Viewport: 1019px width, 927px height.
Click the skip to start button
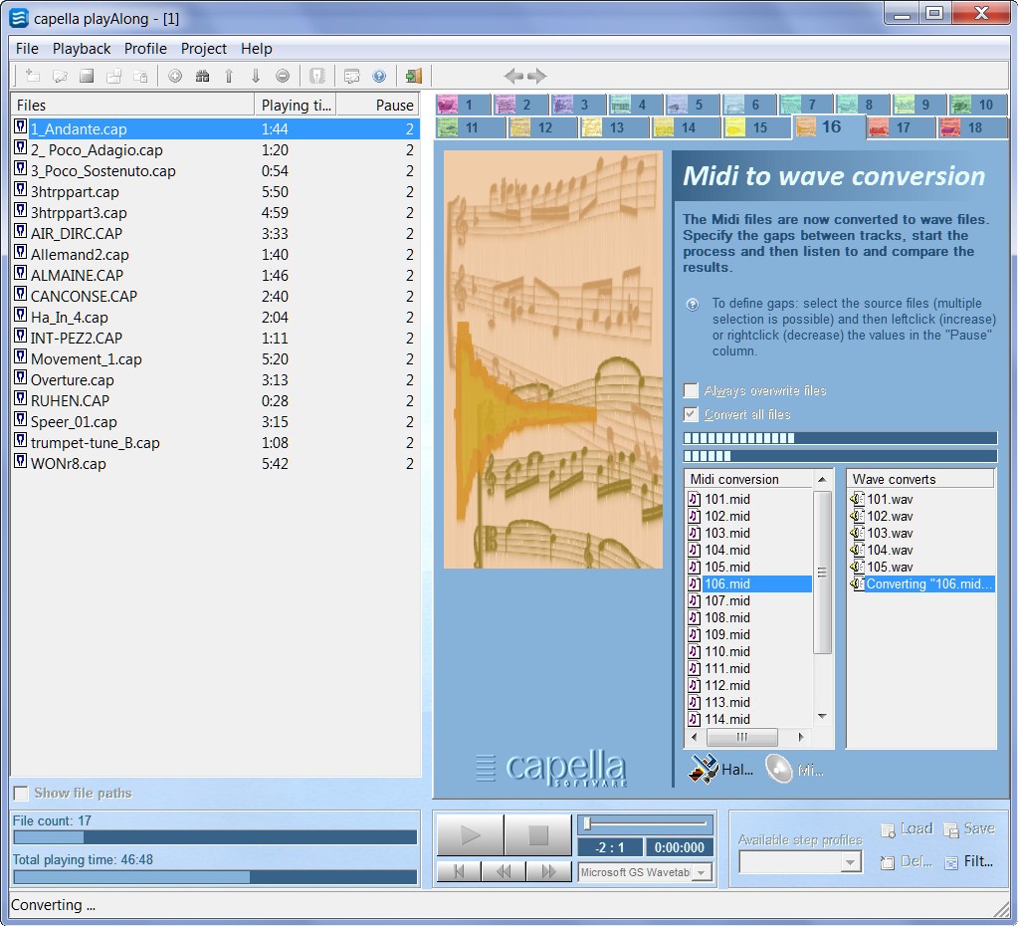(459, 871)
